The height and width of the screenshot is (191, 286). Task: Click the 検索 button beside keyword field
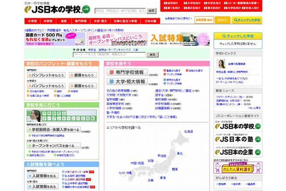click(152, 55)
